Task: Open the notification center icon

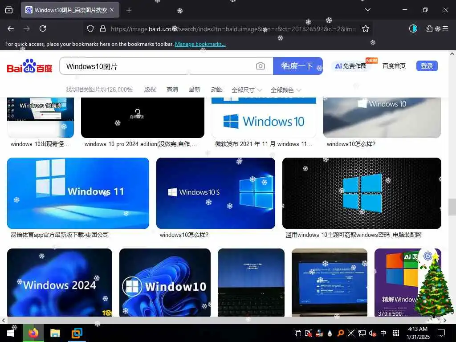Action: click(x=441, y=333)
